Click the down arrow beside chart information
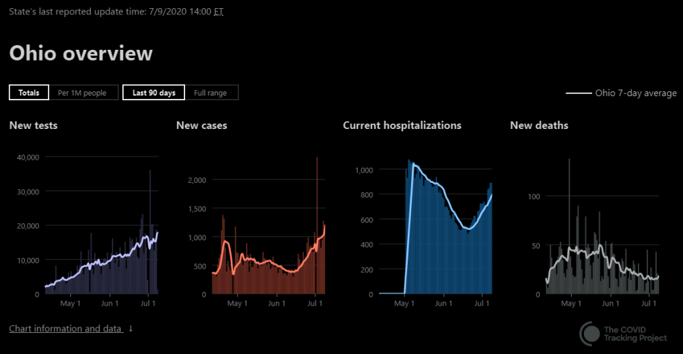 (x=130, y=328)
